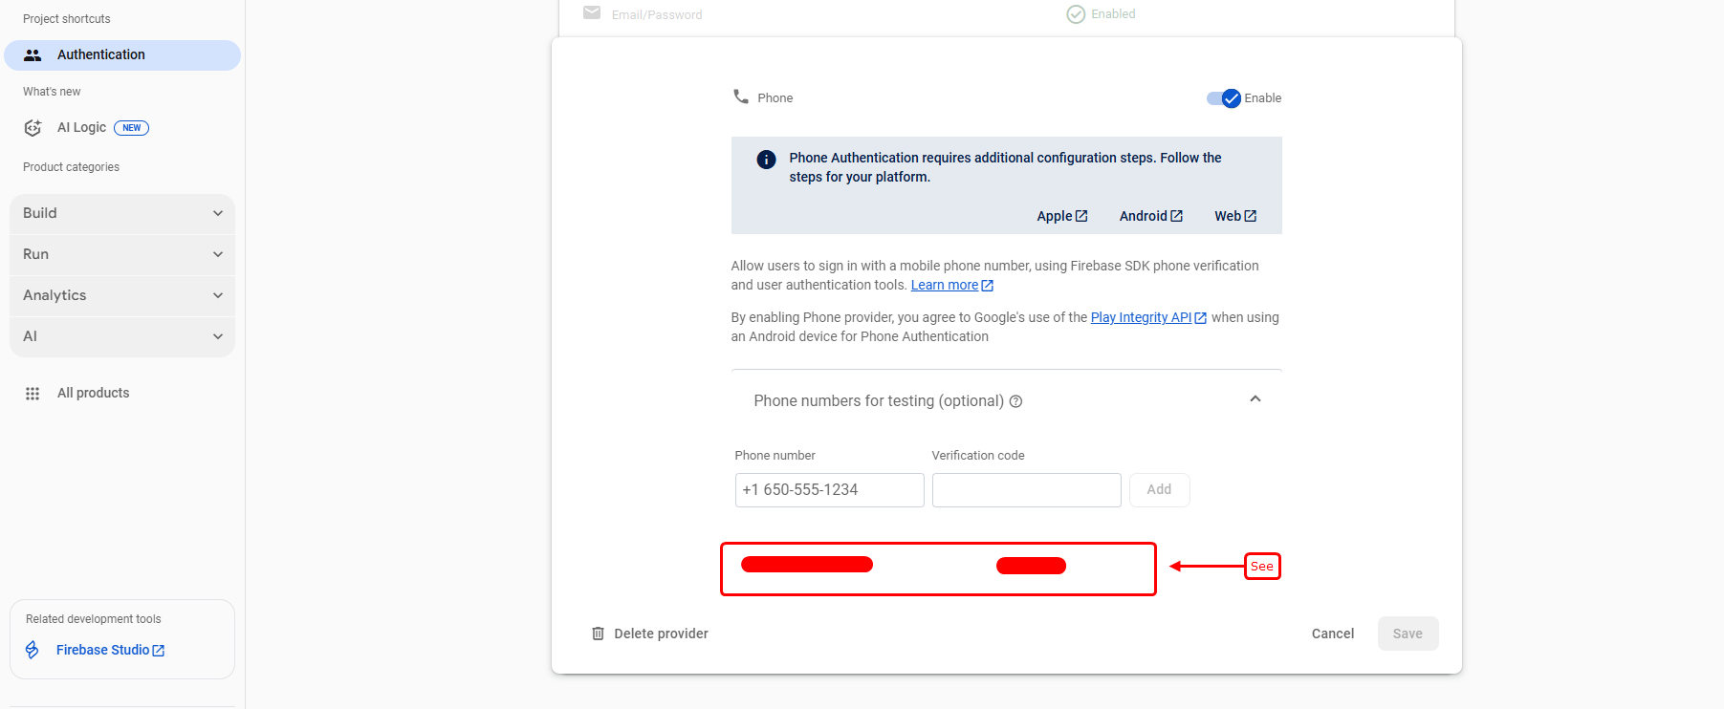Click the AI Logic sparkle icon

33,128
